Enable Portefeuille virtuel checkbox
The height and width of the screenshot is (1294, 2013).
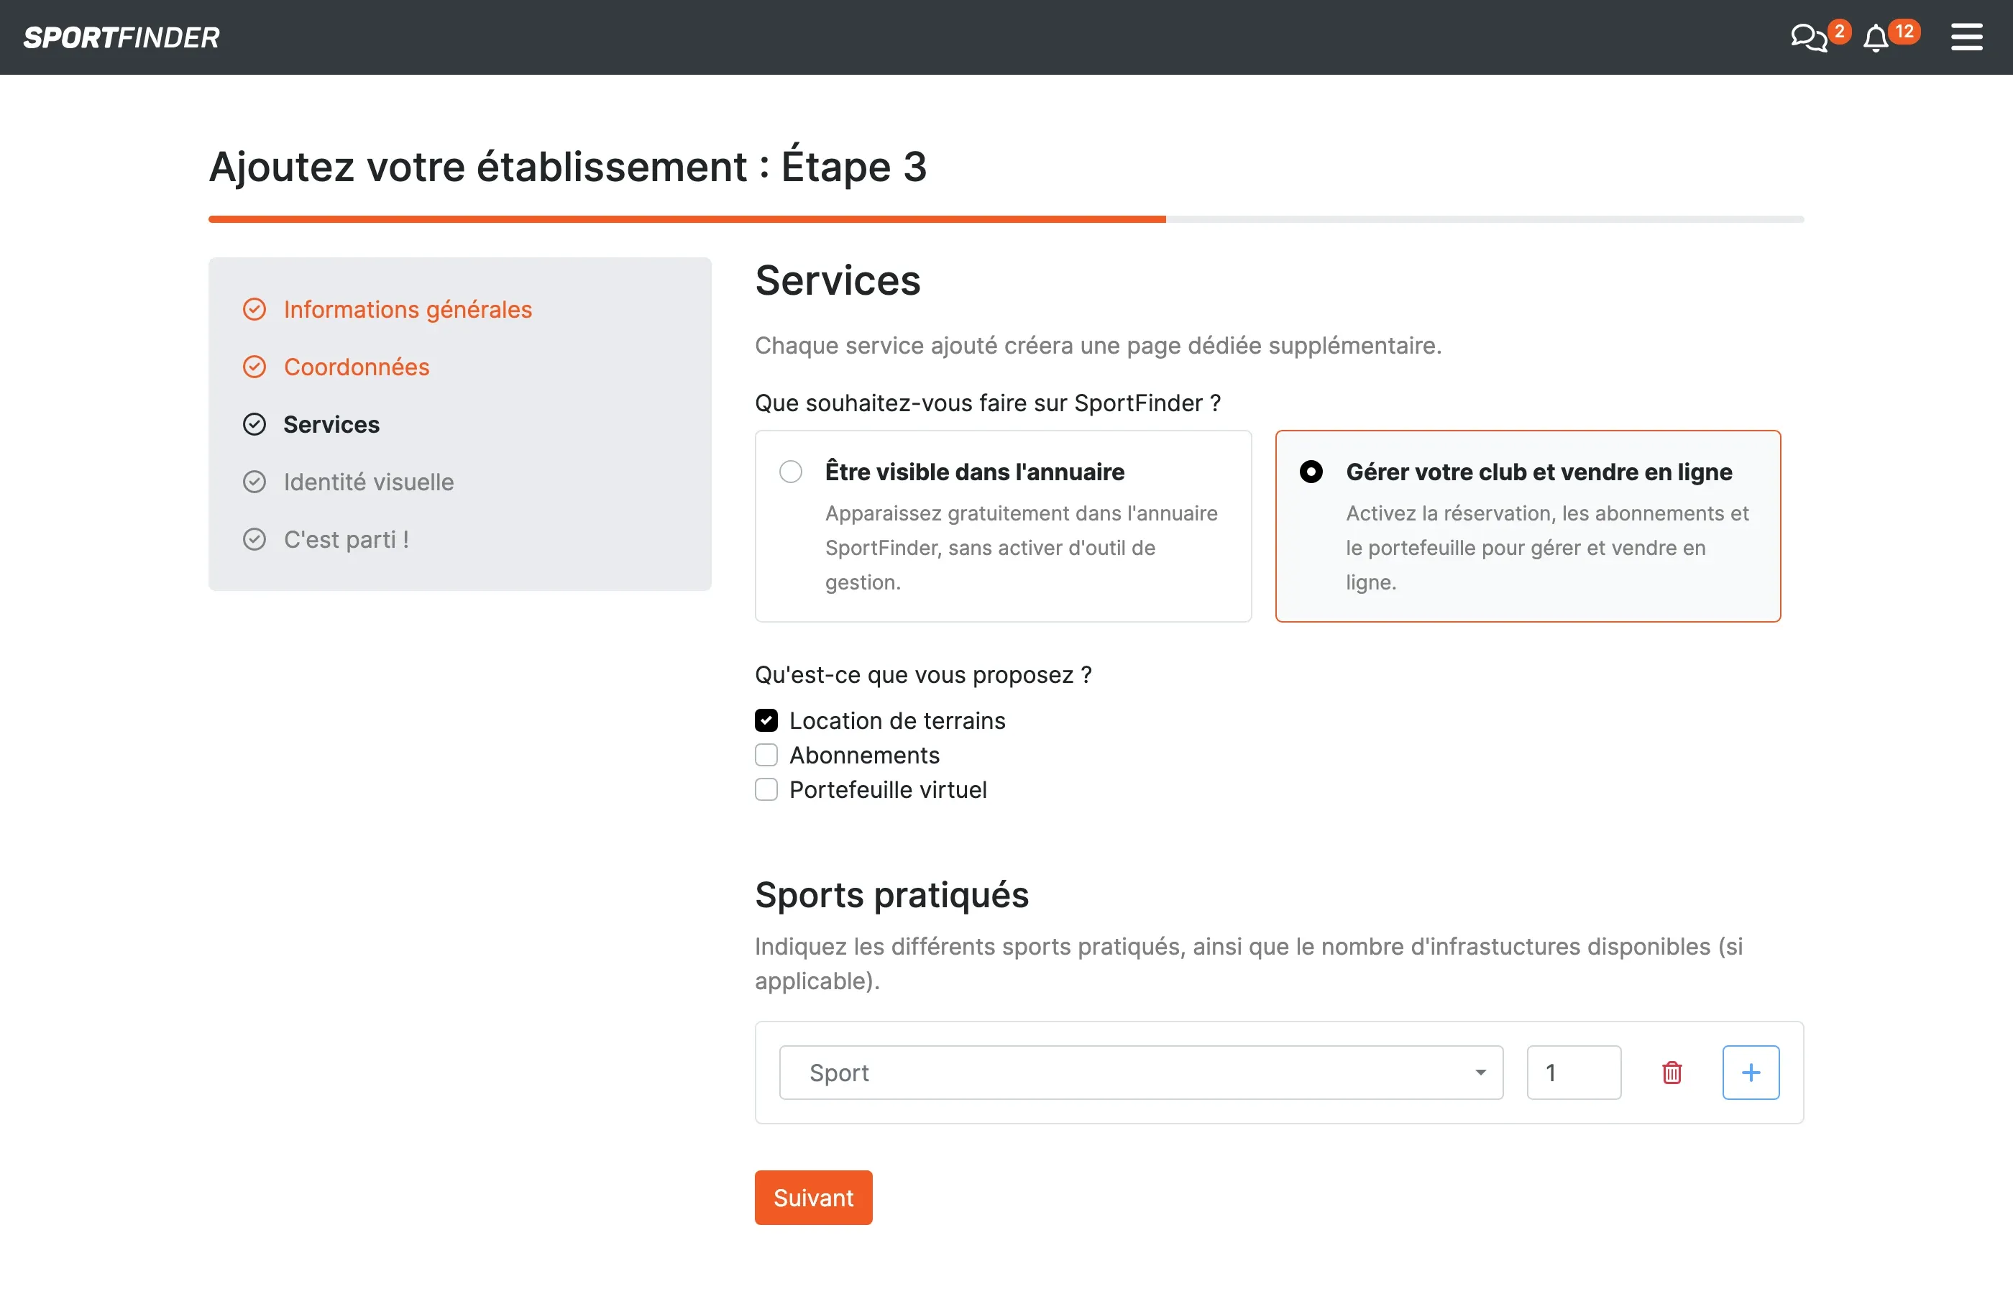coord(766,790)
